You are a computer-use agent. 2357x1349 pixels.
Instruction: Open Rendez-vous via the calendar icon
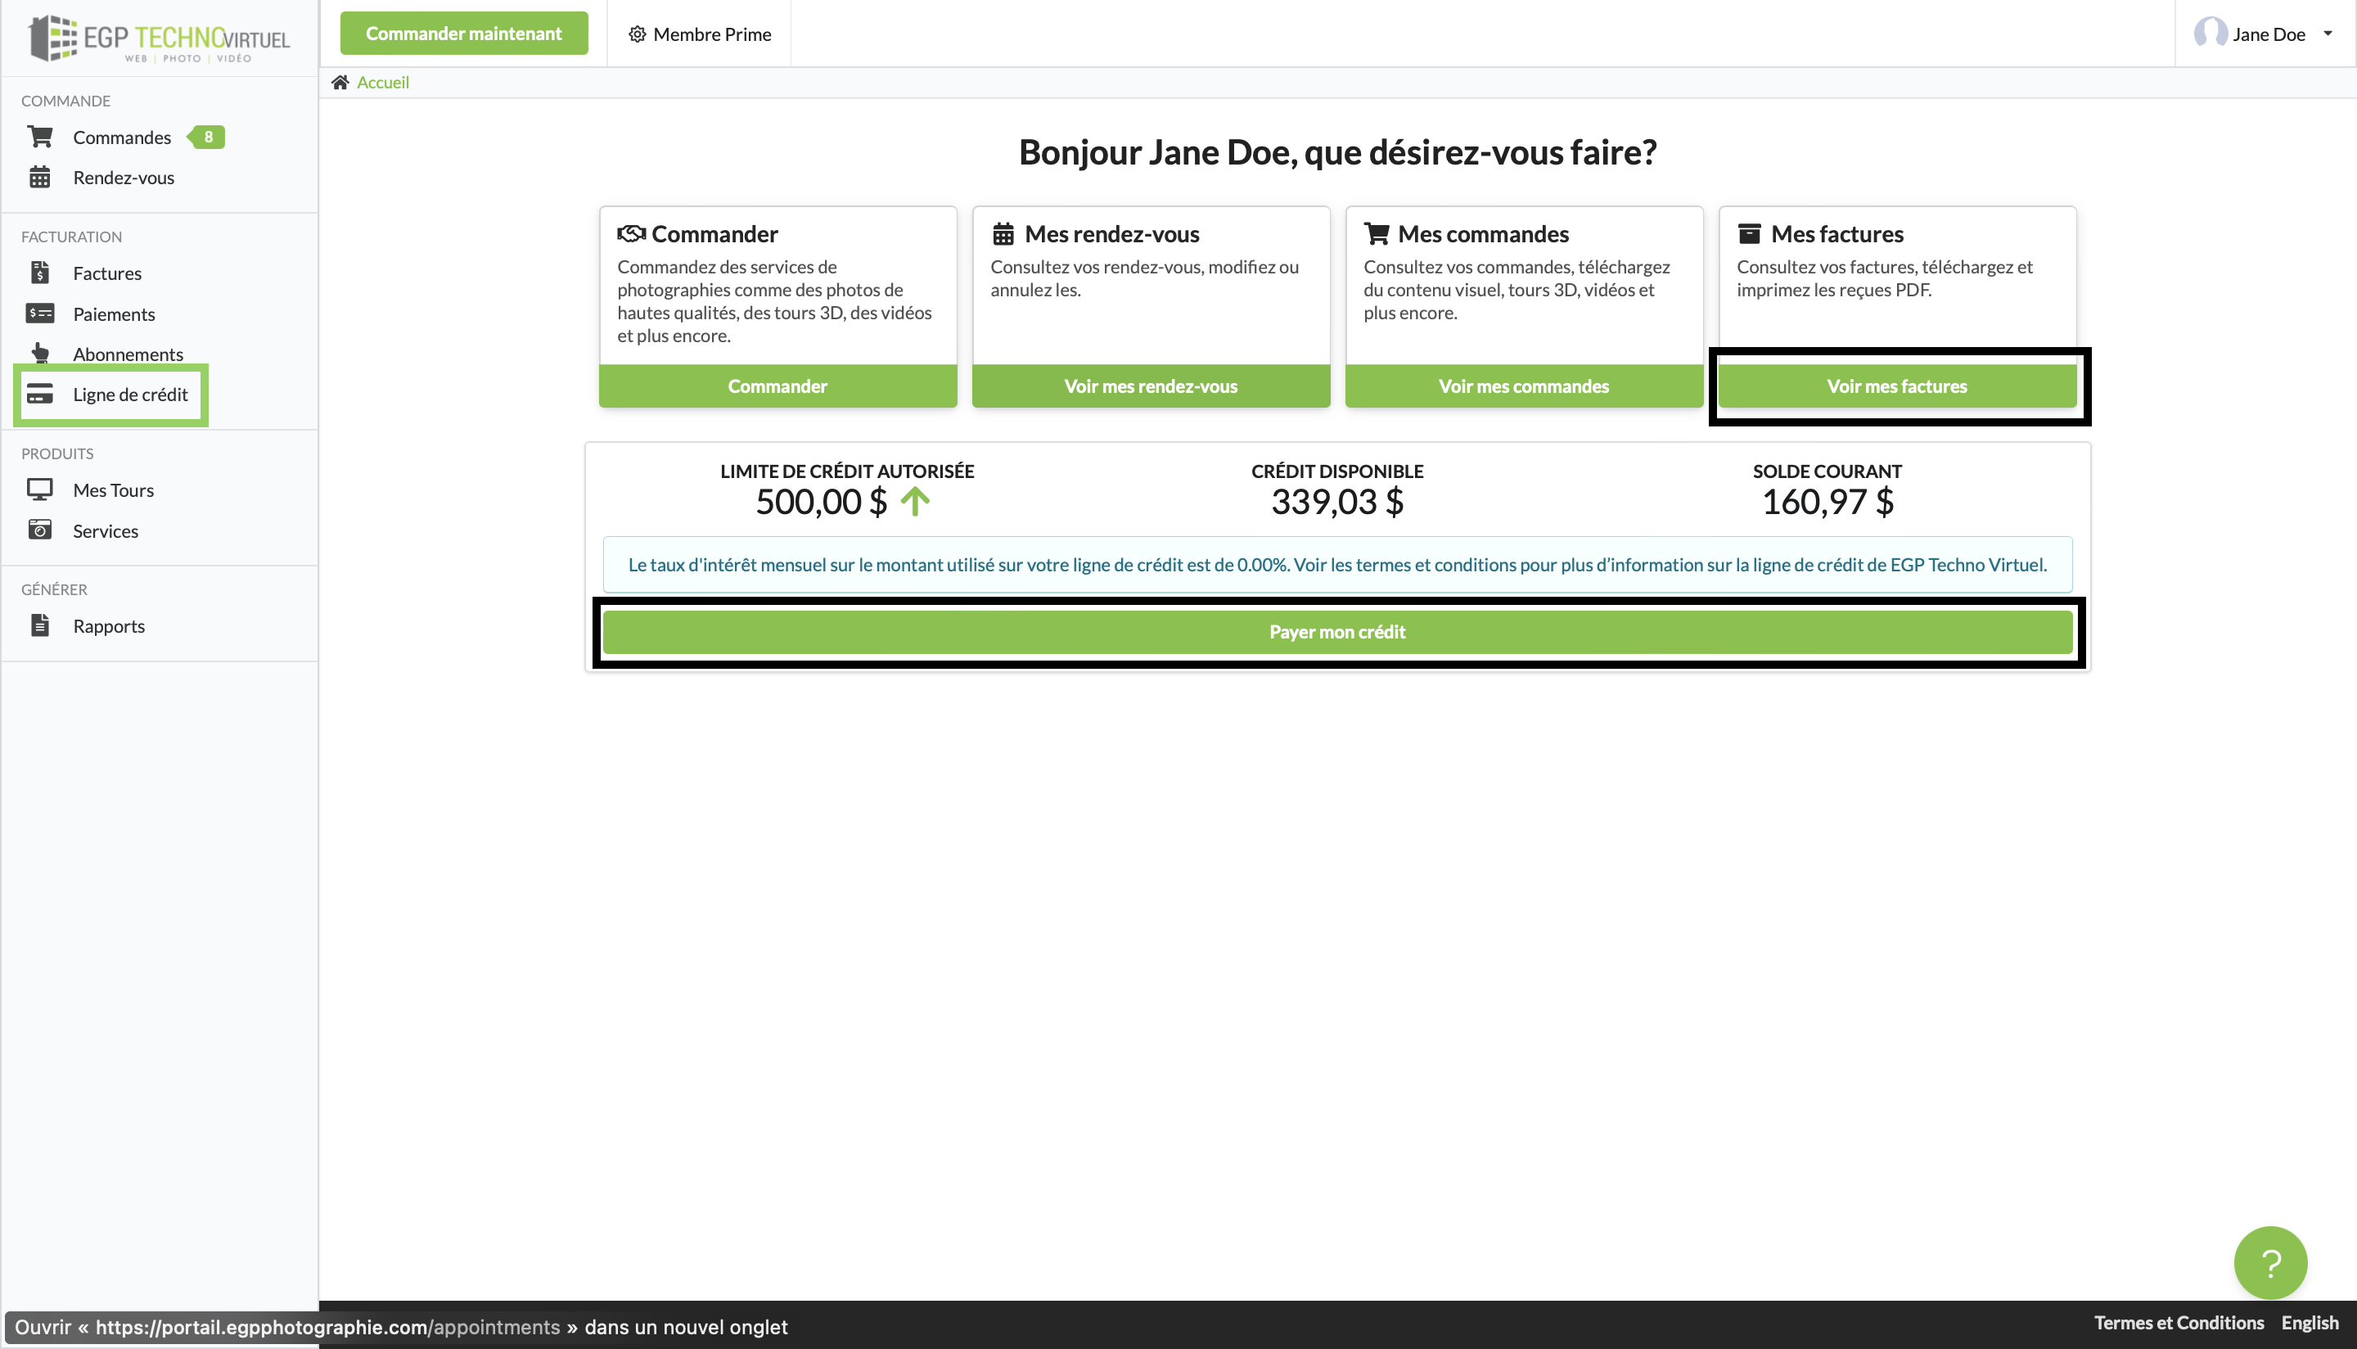pos(41,177)
